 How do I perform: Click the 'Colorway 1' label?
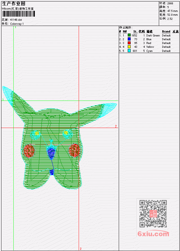pyautogui.click(x=17, y=24)
